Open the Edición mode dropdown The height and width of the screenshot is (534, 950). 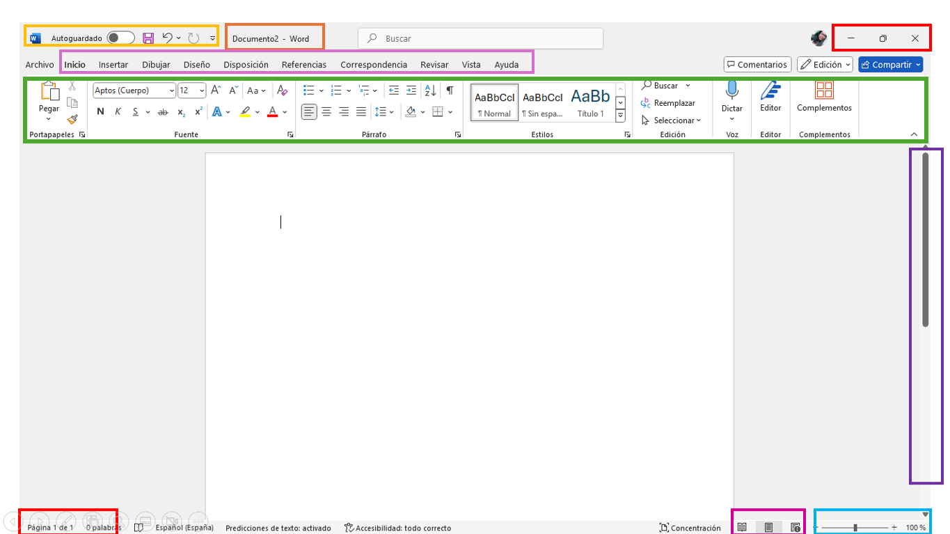[825, 65]
